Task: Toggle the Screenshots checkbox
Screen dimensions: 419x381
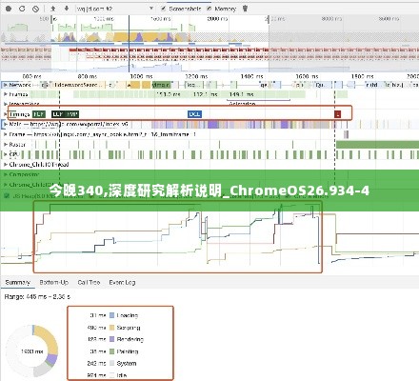Action: 163,9
